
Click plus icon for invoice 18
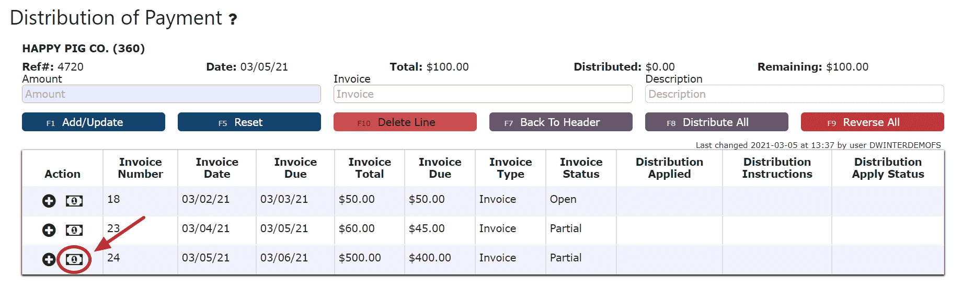coord(49,201)
